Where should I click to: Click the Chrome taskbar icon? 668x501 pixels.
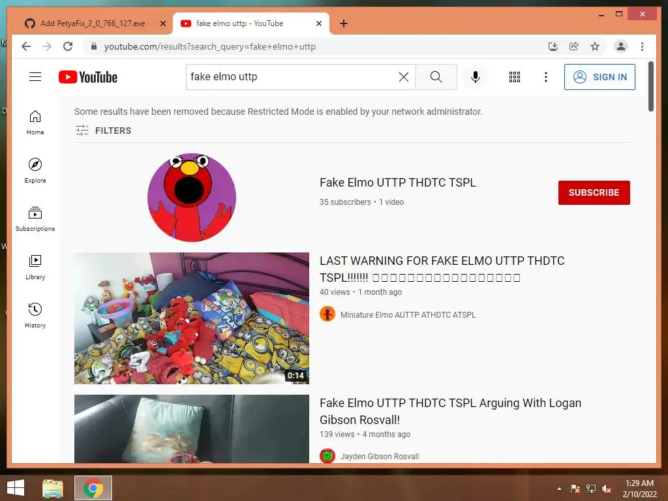[93, 488]
